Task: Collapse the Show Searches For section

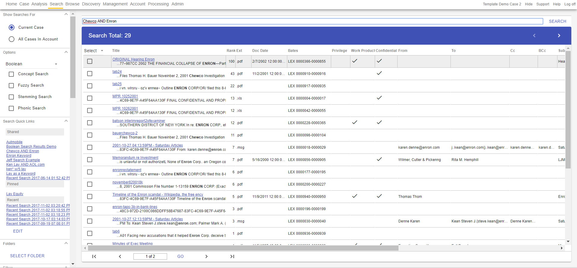Action: [66, 14]
